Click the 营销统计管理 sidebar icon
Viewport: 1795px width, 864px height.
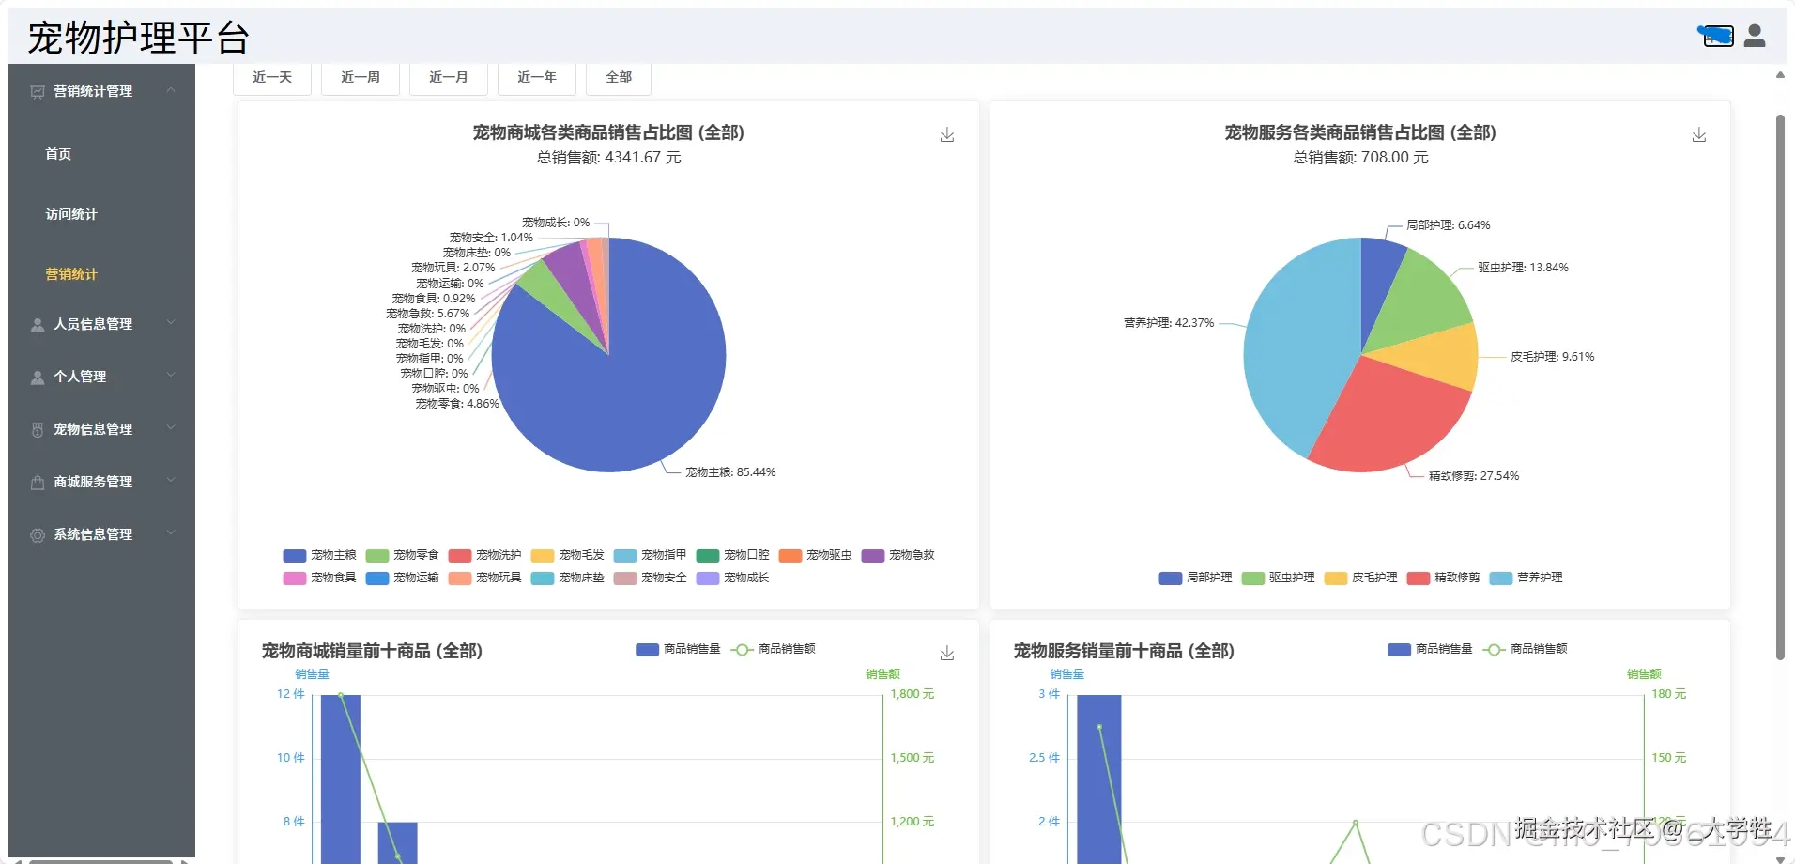pos(38,92)
